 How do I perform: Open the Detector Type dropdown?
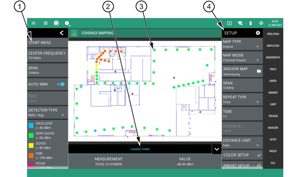pyautogui.click(x=47, y=112)
